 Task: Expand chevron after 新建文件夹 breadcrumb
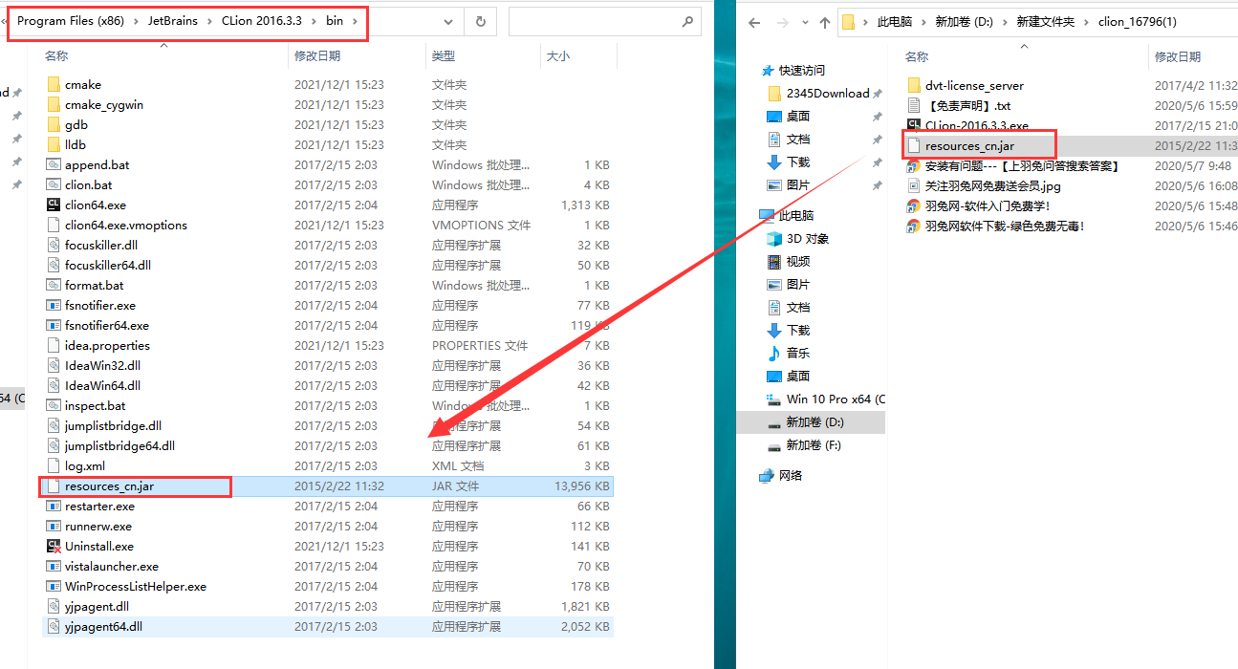(x=1086, y=23)
